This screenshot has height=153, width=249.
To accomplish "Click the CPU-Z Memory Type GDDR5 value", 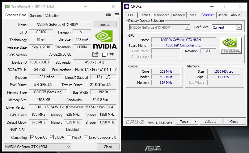I will click(x=224, y=77).
